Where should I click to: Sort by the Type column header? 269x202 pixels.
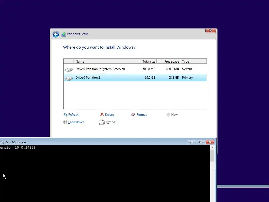click(193, 61)
